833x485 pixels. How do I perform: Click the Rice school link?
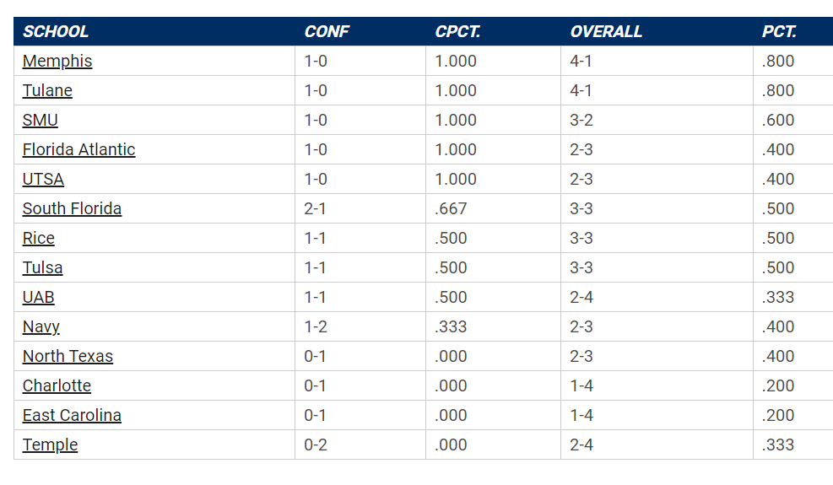(38, 239)
